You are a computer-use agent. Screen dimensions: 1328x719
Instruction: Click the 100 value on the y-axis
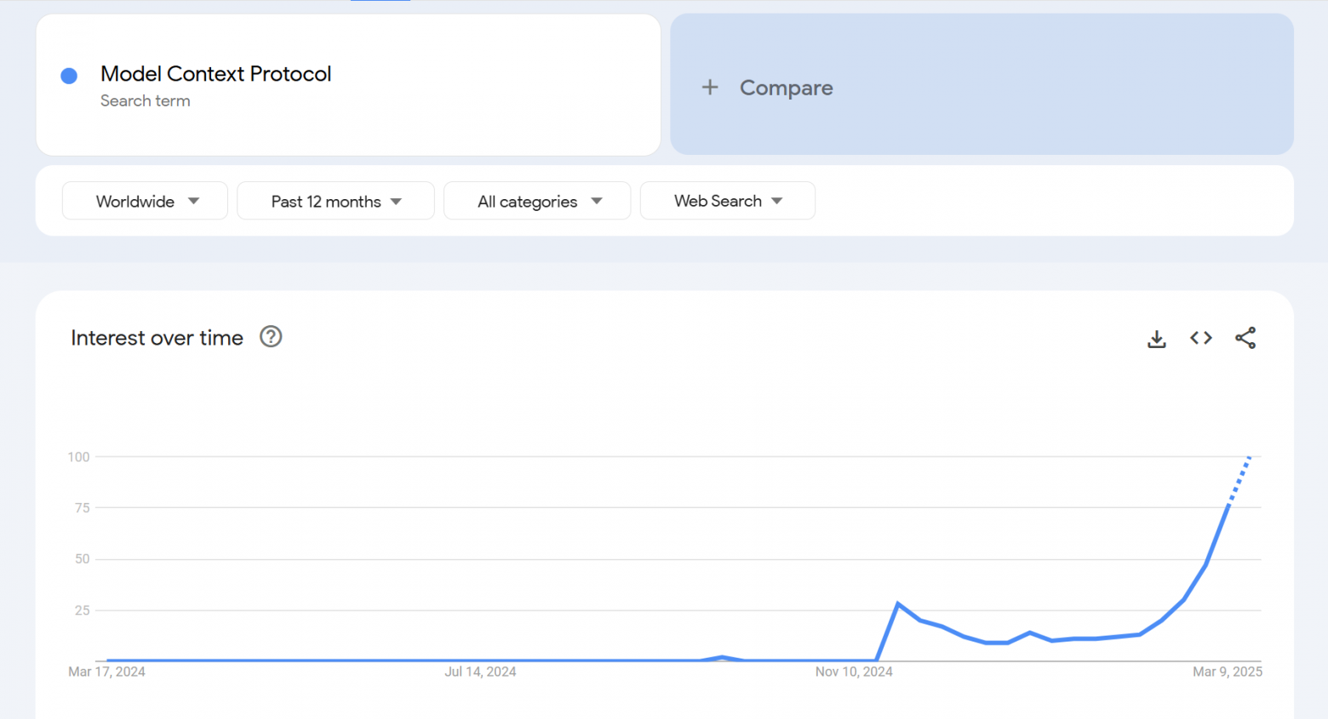click(x=78, y=457)
